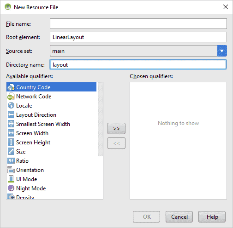Viewport: 233px width, 228px height.
Task: Click the Ratio 4:3 icon
Action: [x=11, y=161]
